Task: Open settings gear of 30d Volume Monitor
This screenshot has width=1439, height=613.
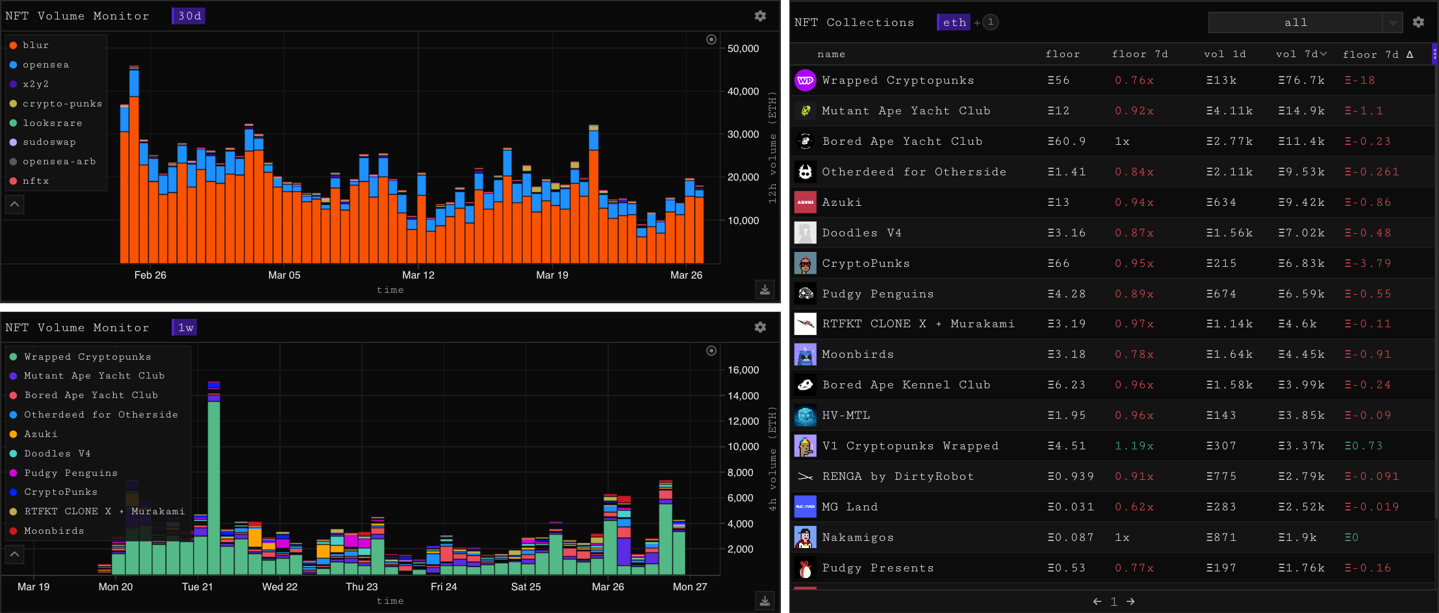Action: pyautogui.click(x=760, y=16)
